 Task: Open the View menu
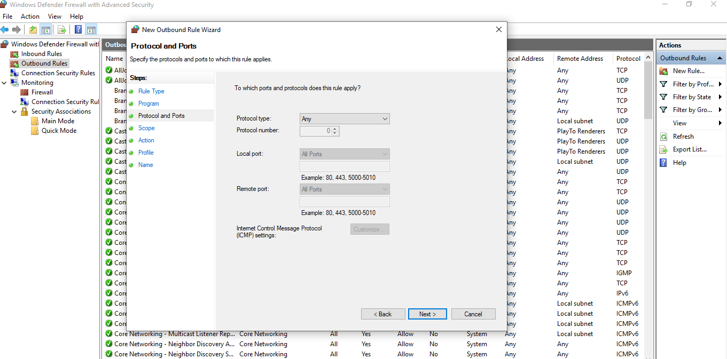[54, 16]
